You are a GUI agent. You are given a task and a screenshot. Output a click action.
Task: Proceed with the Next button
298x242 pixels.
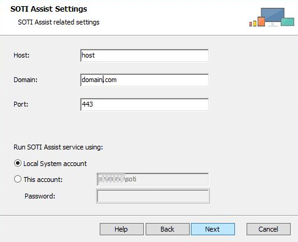213,229
